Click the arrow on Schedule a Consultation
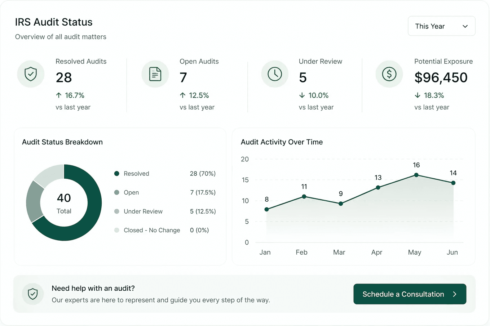This screenshot has height=326, width=490. tap(455, 294)
